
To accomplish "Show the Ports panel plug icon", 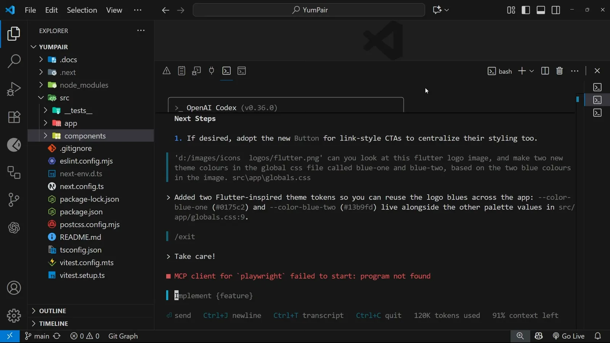I will [x=212, y=71].
